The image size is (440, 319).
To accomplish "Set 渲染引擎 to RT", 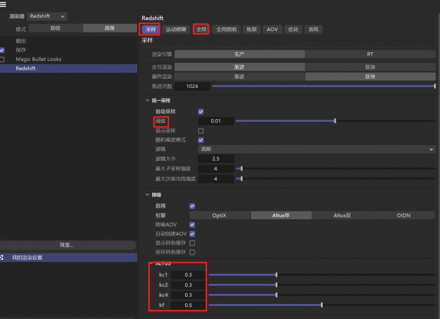I will 370,54.
